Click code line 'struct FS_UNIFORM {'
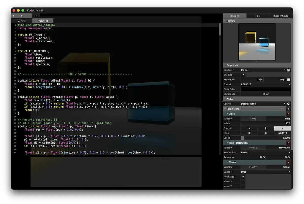This screenshot has height=204, width=304. 33,51
